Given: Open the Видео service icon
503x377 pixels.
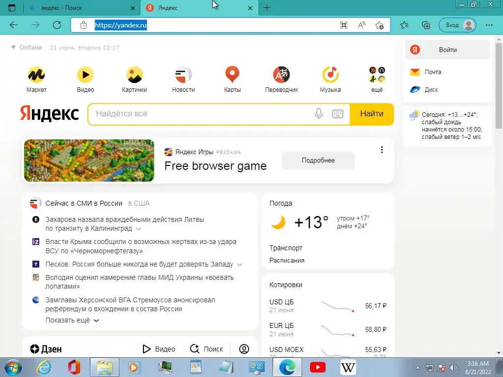Looking at the screenshot, I should click(85, 79).
